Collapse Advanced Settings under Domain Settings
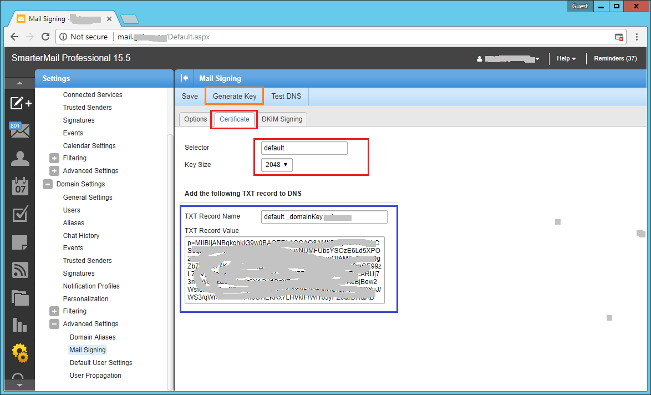This screenshot has width=651, height=395. 54,324
